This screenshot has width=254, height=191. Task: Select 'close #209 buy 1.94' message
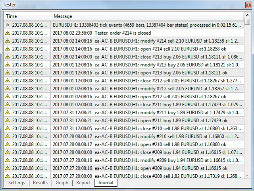pyautogui.click(x=147, y=152)
